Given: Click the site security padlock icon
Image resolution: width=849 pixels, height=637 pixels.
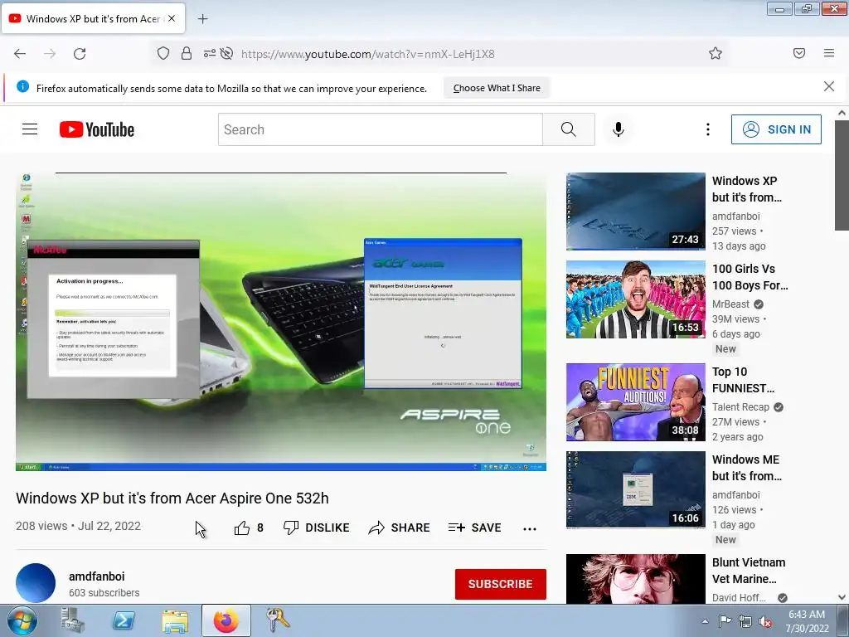Looking at the screenshot, I should (187, 53).
